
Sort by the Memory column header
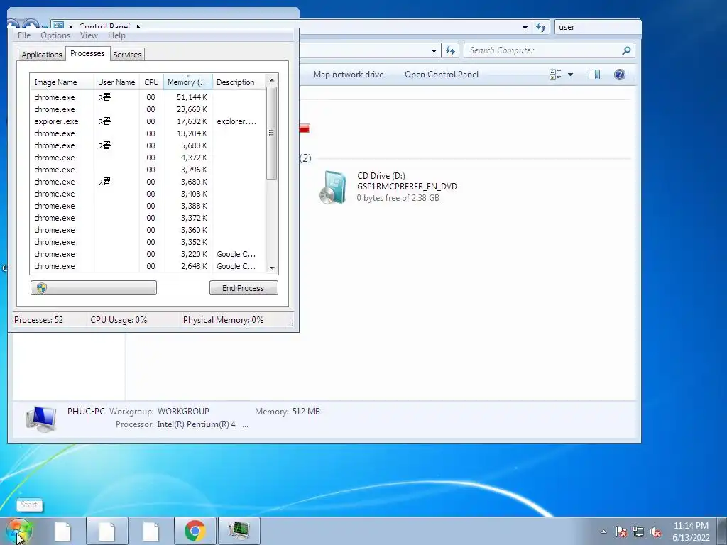click(187, 82)
